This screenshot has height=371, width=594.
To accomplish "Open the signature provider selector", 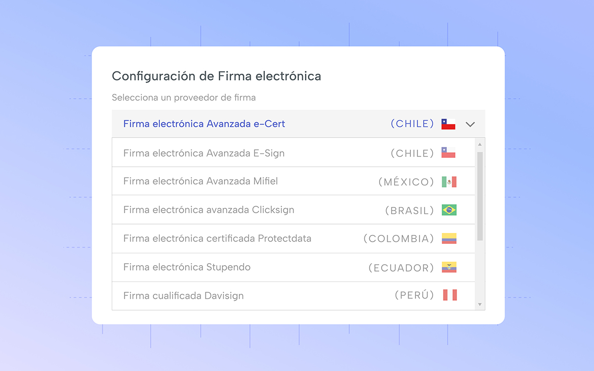I will click(x=297, y=124).
